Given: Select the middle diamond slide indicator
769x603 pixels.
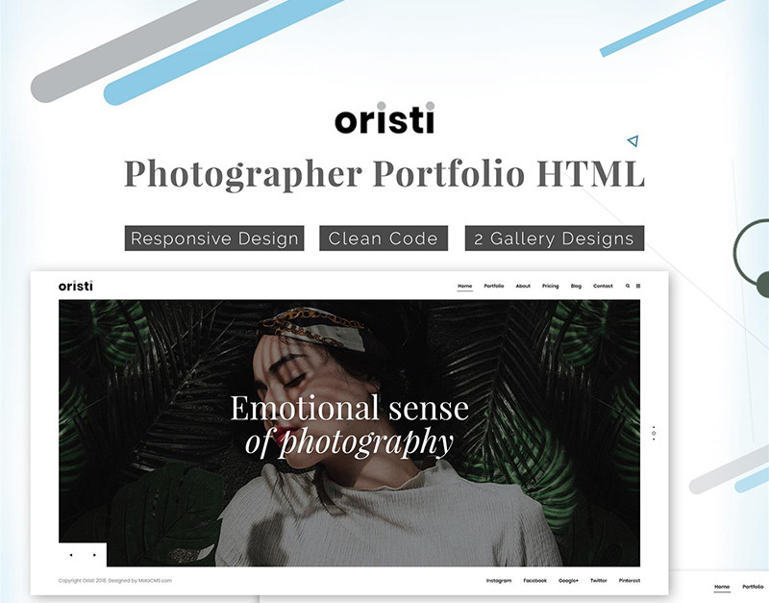Looking at the screenshot, I should 654,433.
